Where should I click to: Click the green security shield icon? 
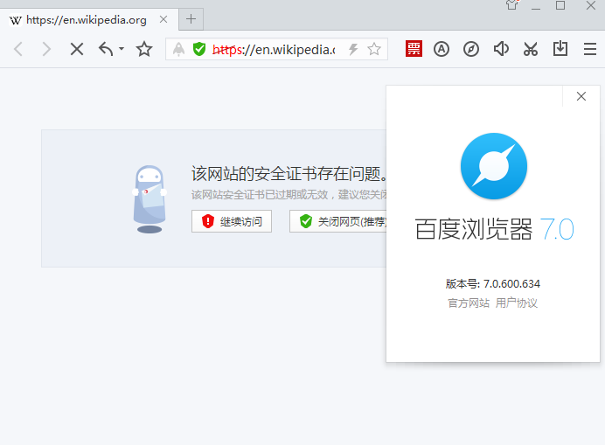coord(199,49)
